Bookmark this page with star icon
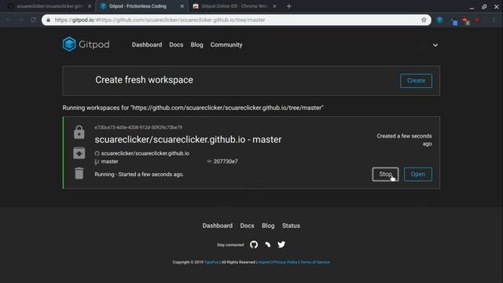Image resolution: width=503 pixels, height=283 pixels. coord(424,20)
